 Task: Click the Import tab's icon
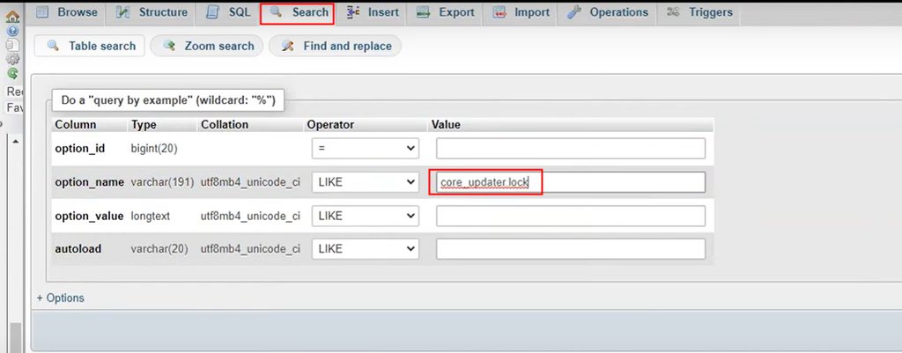[x=500, y=12]
